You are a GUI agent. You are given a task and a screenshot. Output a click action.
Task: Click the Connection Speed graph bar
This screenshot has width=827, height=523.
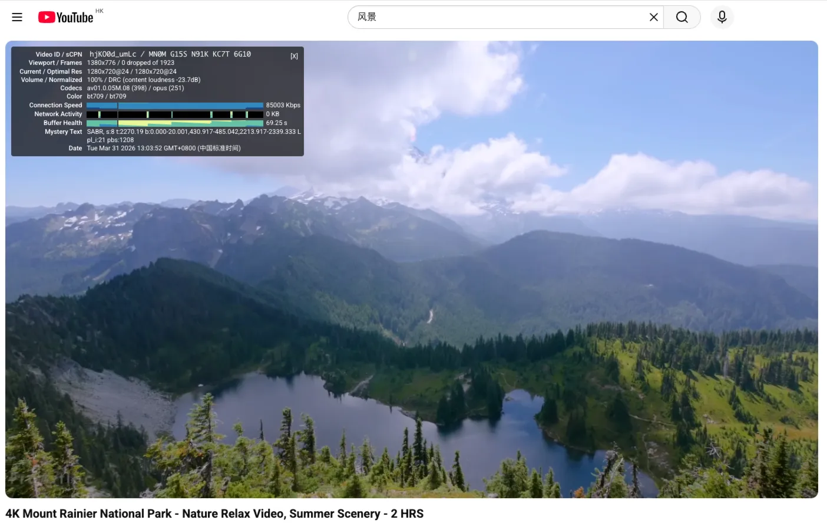click(x=175, y=106)
